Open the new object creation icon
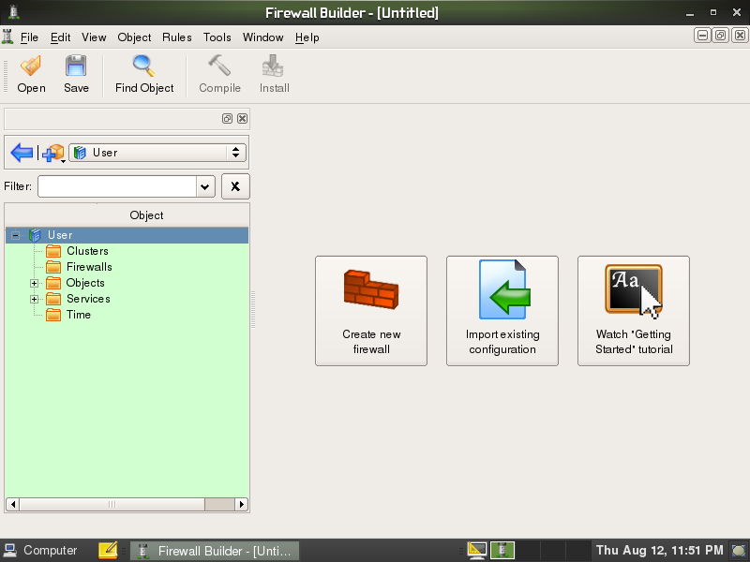The height and width of the screenshot is (562, 750). point(52,153)
